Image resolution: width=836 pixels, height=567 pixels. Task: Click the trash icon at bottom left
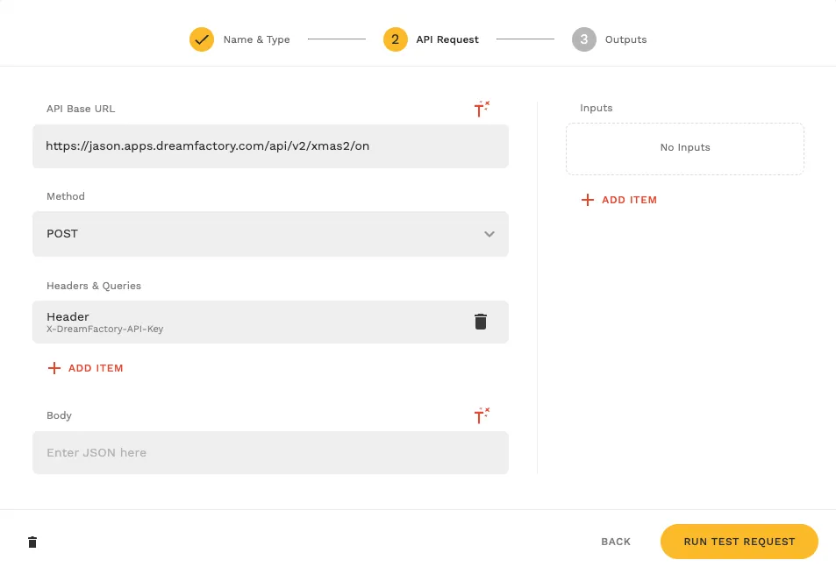[32, 542]
